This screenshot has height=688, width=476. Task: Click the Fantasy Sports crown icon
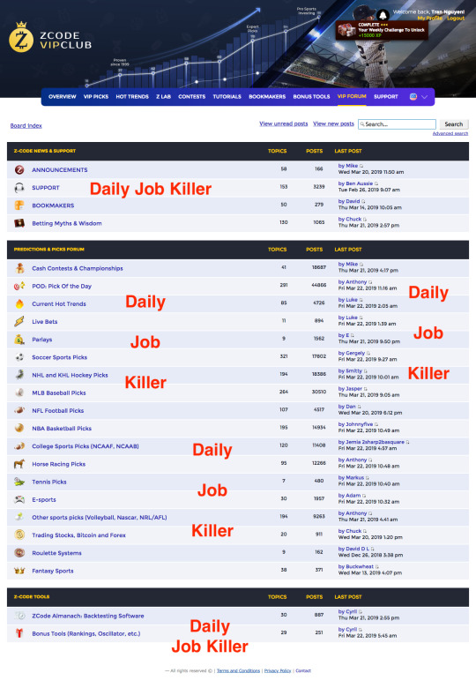point(19,571)
